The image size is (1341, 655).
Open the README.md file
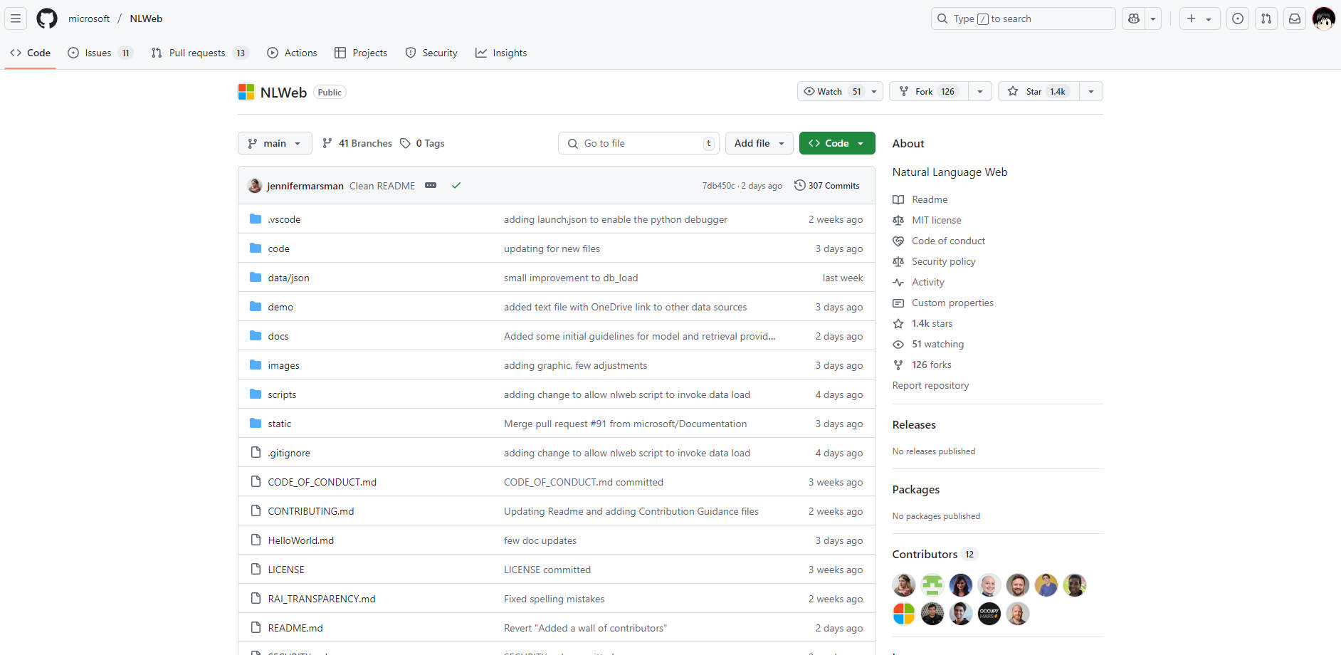point(295,628)
